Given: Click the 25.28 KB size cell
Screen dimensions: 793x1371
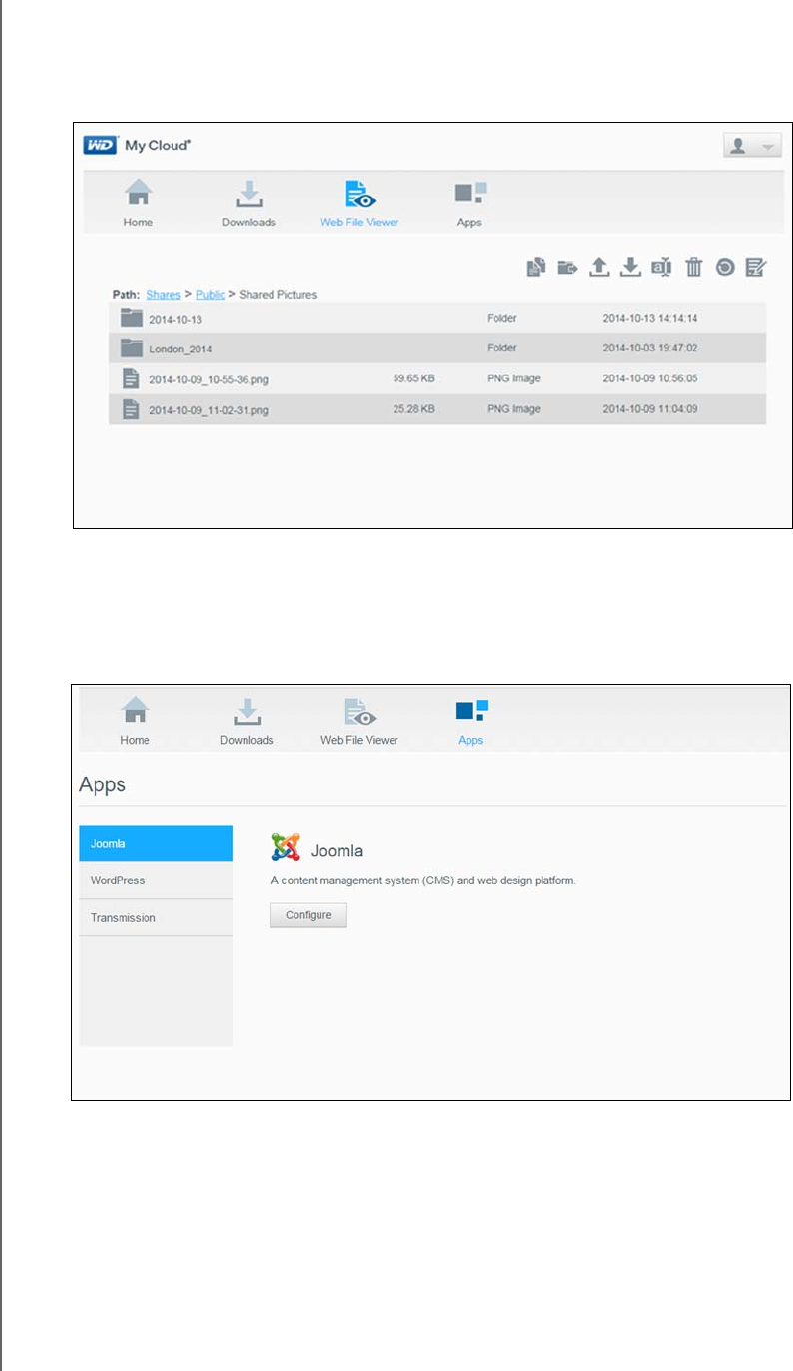Looking at the screenshot, I should tap(413, 410).
